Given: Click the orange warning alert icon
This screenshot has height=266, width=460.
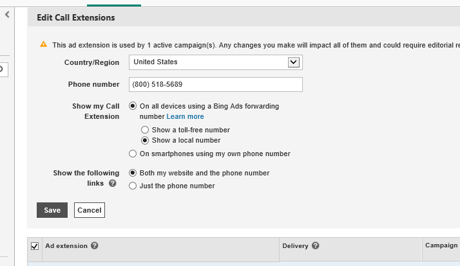Looking at the screenshot, I should point(44,45).
